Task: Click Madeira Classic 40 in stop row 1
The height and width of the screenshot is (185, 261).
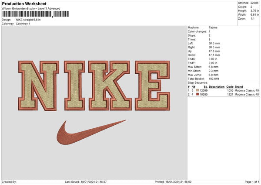Action: point(247,90)
